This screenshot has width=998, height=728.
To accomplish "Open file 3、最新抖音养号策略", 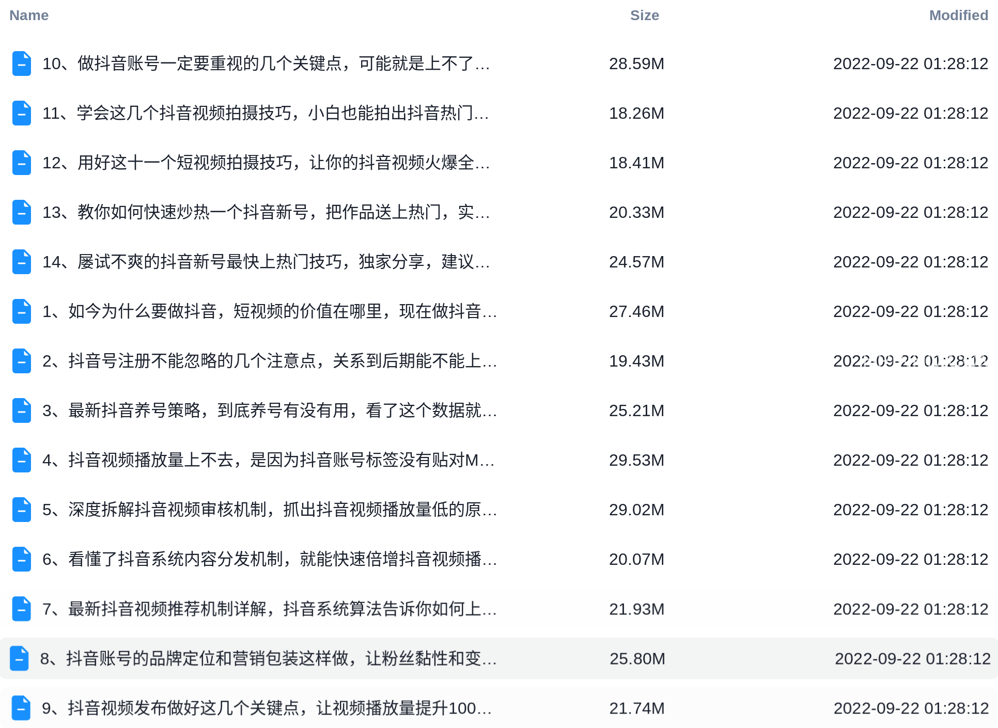I will point(270,410).
